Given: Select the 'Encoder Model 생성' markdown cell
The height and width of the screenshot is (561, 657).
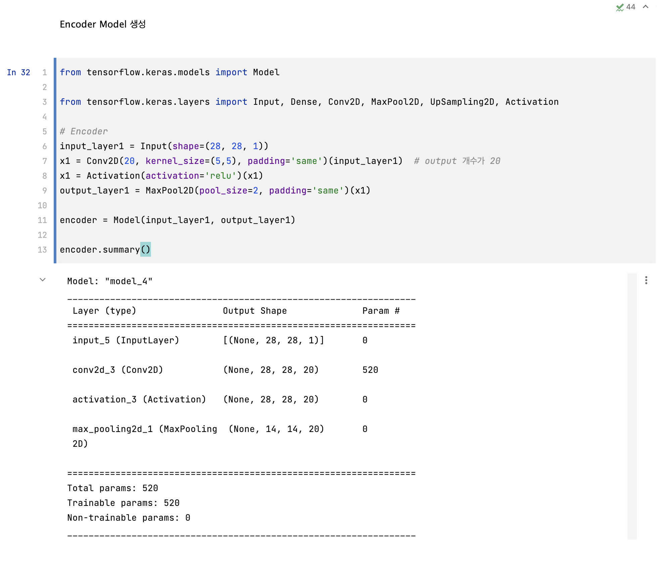Looking at the screenshot, I should (103, 24).
